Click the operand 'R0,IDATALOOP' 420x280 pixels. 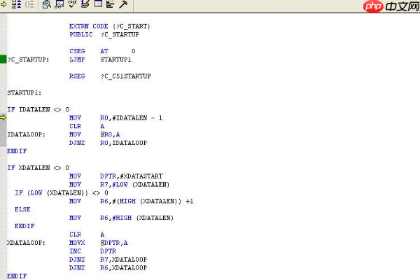[123, 143]
